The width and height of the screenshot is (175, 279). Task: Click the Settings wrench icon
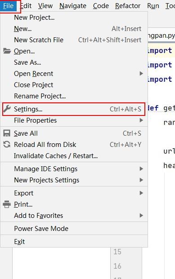[7, 109]
